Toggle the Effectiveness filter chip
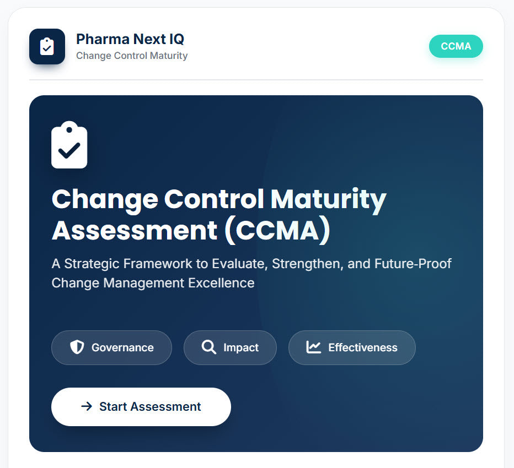This screenshot has height=468, width=514. [x=351, y=347]
